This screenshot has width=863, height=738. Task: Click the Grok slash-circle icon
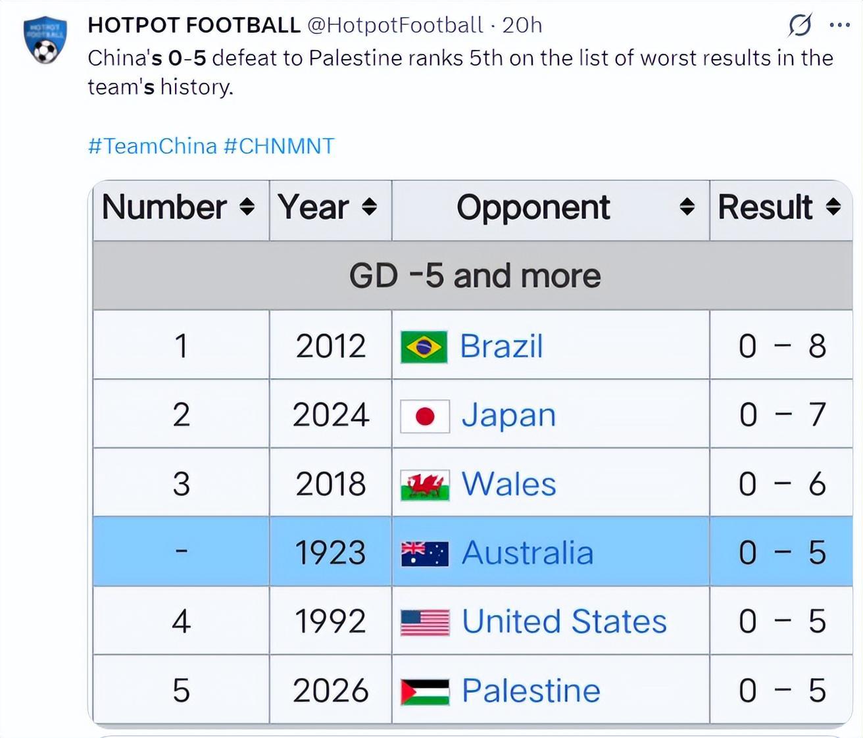click(800, 25)
